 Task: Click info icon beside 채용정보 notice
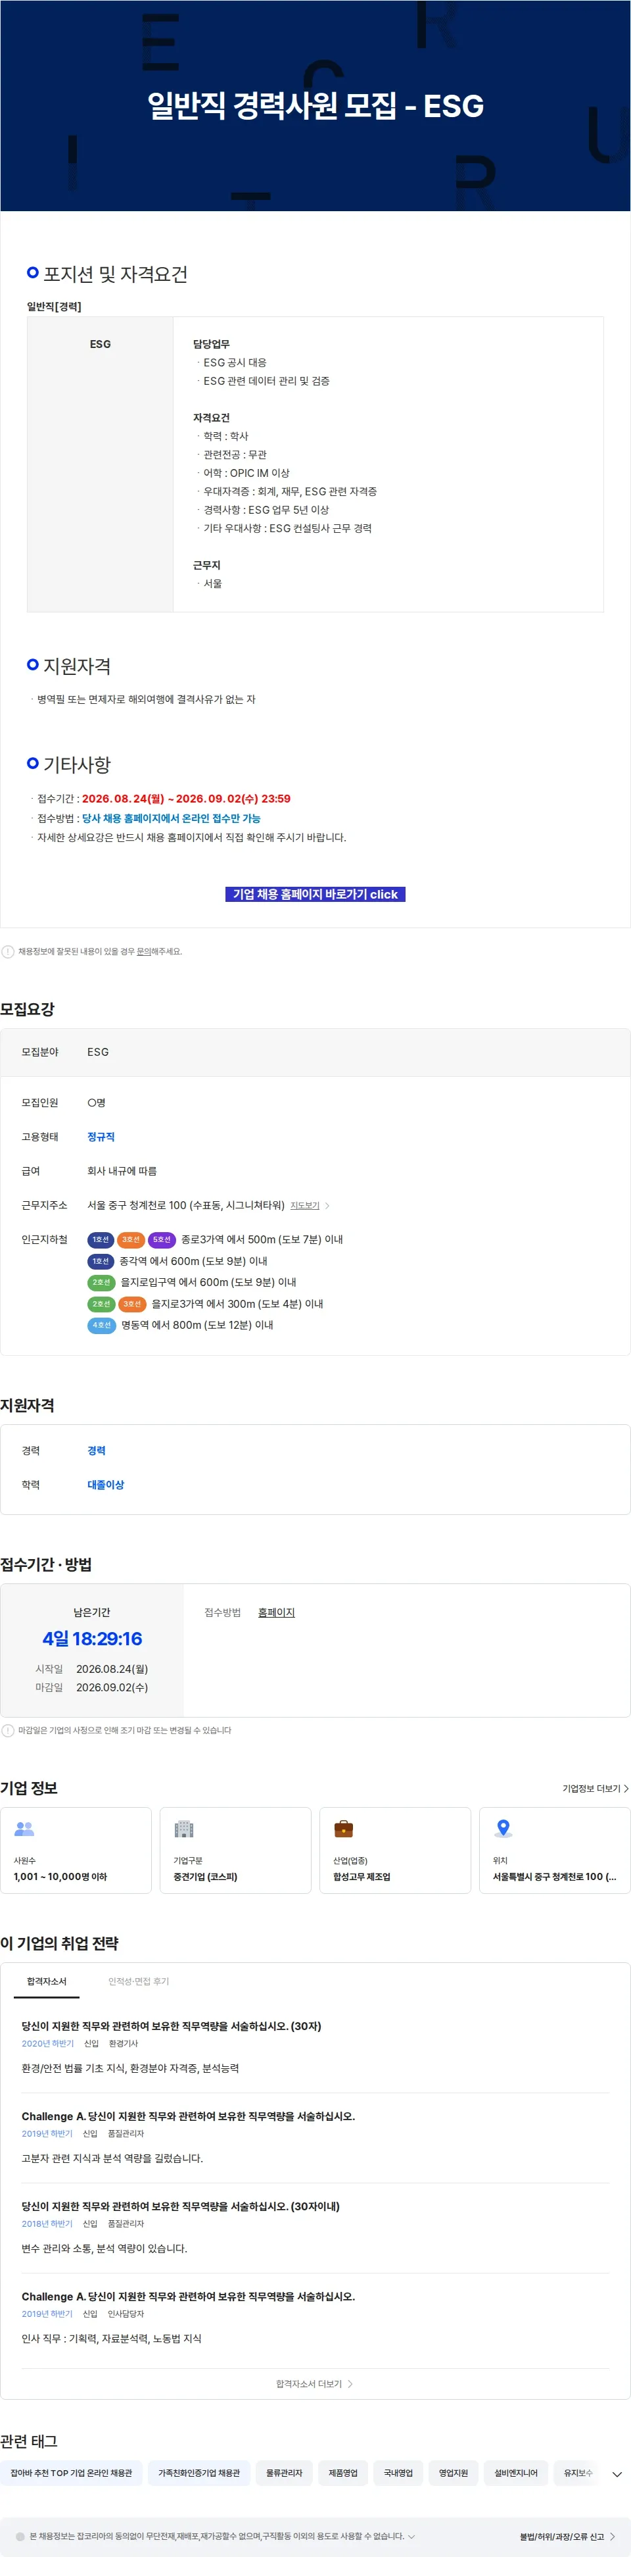click(x=8, y=951)
